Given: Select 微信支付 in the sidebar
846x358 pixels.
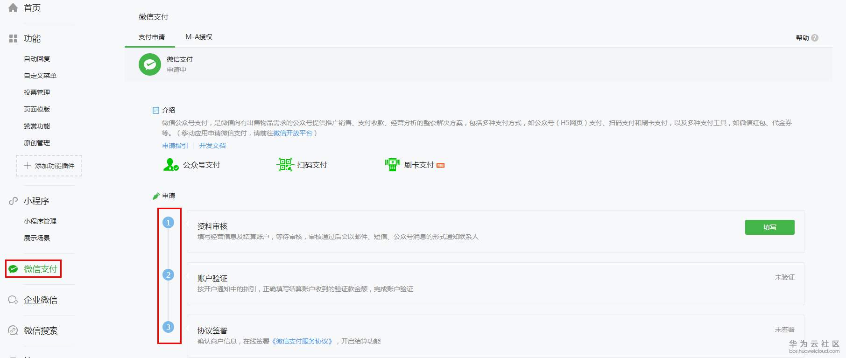Looking at the screenshot, I should pyautogui.click(x=41, y=269).
